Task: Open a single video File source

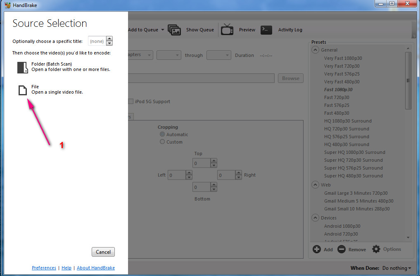Action: pyautogui.click(x=50, y=90)
